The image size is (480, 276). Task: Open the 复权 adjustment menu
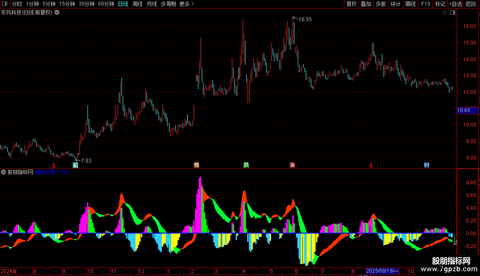pos(351,4)
